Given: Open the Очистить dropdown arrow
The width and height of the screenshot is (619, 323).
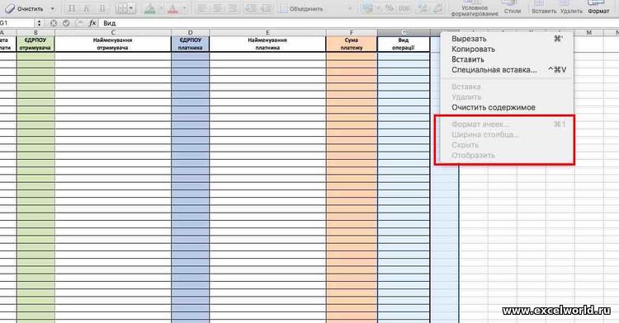Looking at the screenshot, I should pos(53,9).
